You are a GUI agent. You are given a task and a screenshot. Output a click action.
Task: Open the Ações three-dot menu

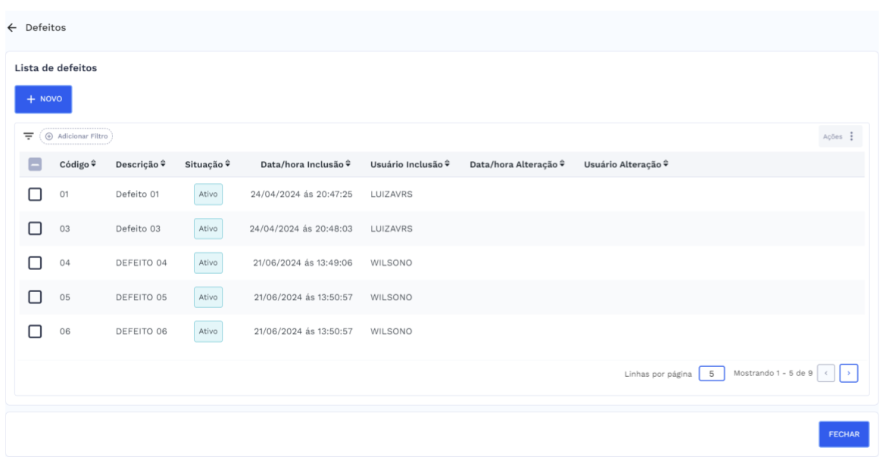[851, 136]
